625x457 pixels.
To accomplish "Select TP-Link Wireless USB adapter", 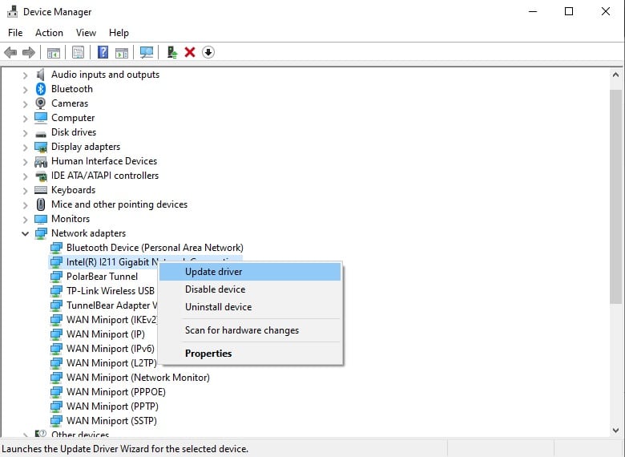I will 111,291.
